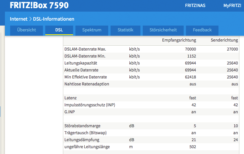Select the DSLAM-Datenrate Max. row label
This screenshot has height=154, width=244.
tap(85, 49)
